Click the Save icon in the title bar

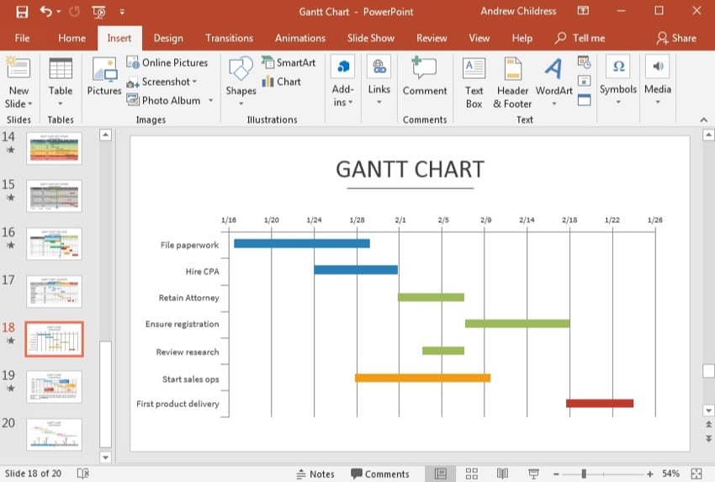point(22,12)
